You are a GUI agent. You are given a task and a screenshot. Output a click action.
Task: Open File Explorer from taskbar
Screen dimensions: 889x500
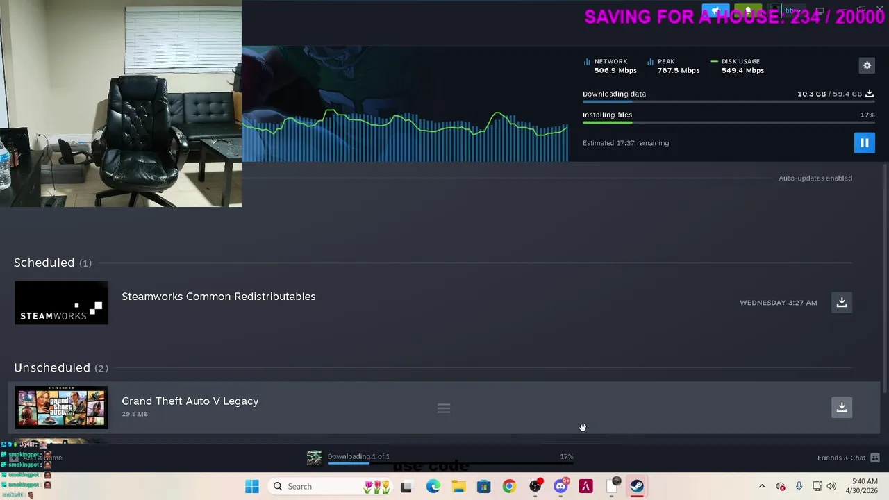458,486
